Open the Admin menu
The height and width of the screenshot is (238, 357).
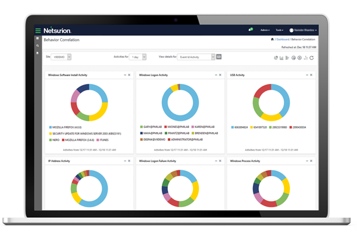pyautogui.click(x=265, y=30)
